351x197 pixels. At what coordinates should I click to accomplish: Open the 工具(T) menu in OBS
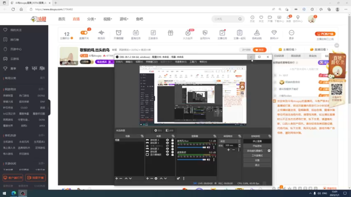[x=193, y=62]
